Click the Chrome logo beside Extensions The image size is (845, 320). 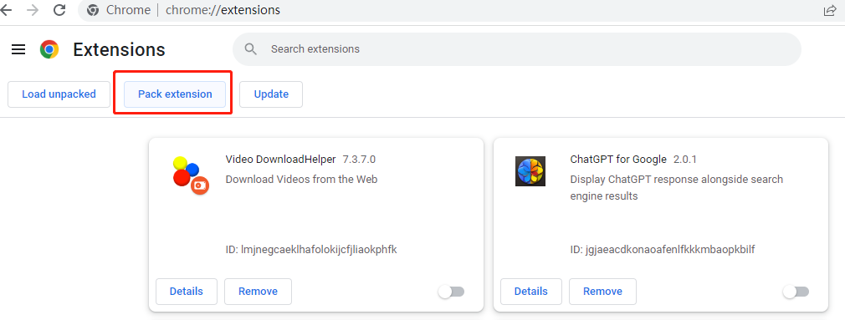(49, 50)
